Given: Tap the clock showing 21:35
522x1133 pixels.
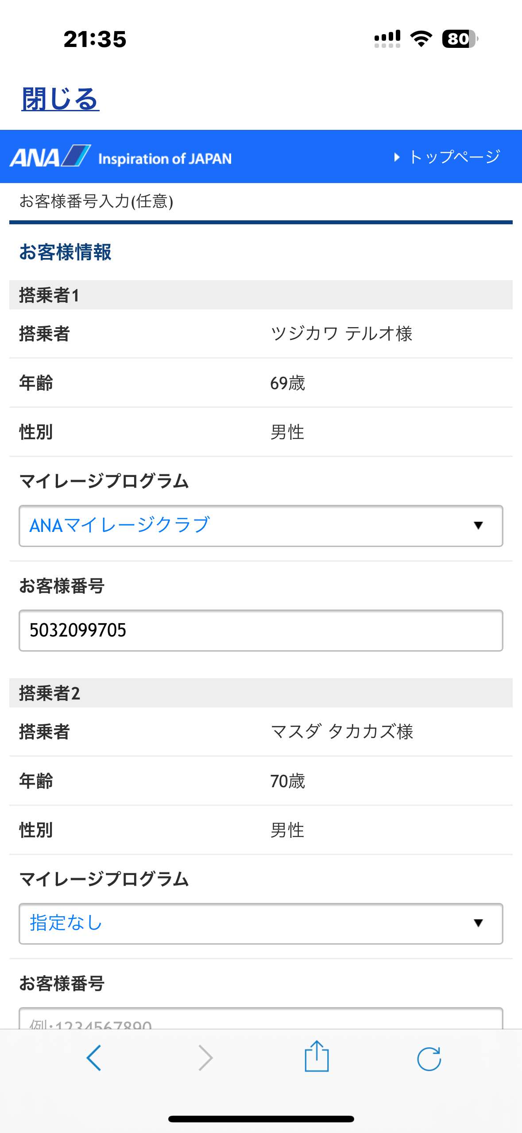Looking at the screenshot, I should pos(95,39).
